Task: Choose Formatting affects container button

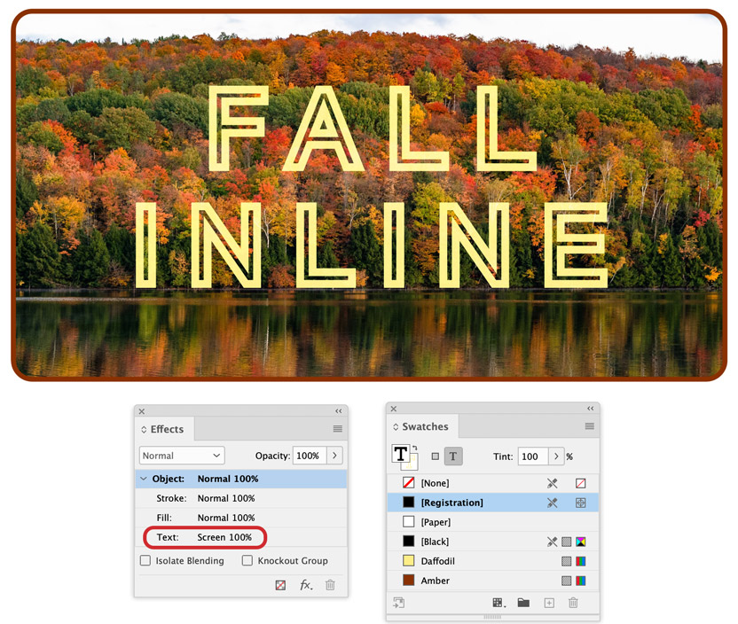Action: [x=436, y=456]
